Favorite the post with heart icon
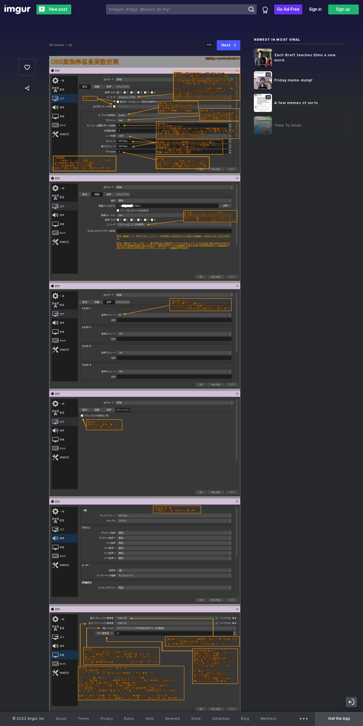The image size is (363, 726). point(27,67)
